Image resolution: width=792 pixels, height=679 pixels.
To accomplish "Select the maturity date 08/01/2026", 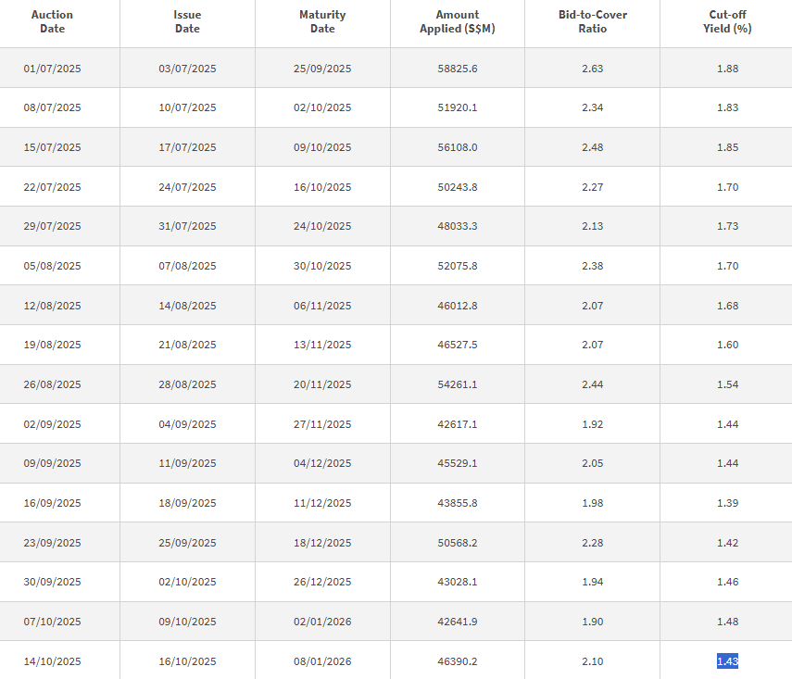I will [x=322, y=661].
